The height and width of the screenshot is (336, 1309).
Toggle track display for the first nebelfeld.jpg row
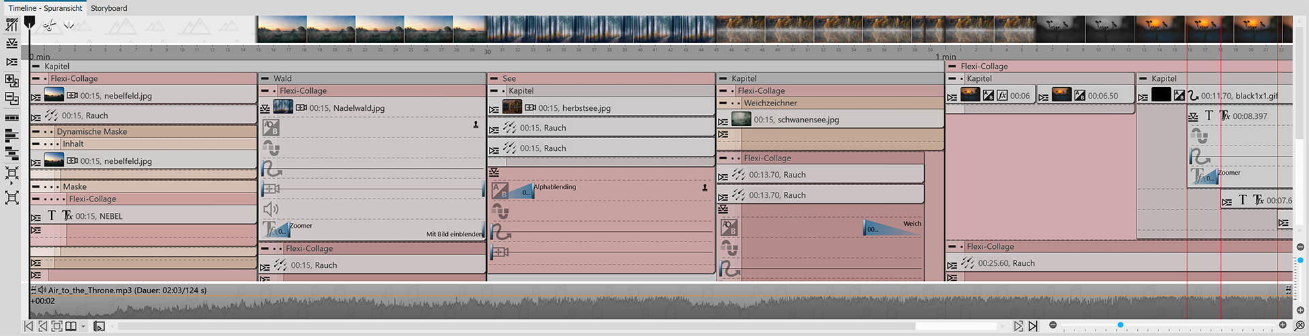click(x=36, y=97)
